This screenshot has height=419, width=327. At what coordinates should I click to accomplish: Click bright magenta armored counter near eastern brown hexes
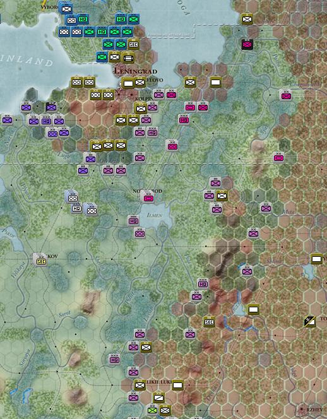click(279, 158)
